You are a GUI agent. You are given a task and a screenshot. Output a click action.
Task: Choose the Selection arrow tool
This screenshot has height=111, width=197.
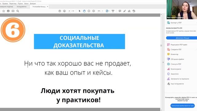click(x=79, y=11)
